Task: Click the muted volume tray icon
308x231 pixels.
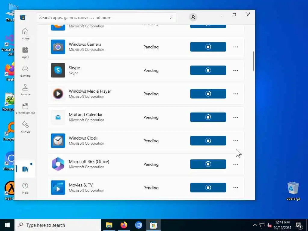Action: [x=269, y=225]
